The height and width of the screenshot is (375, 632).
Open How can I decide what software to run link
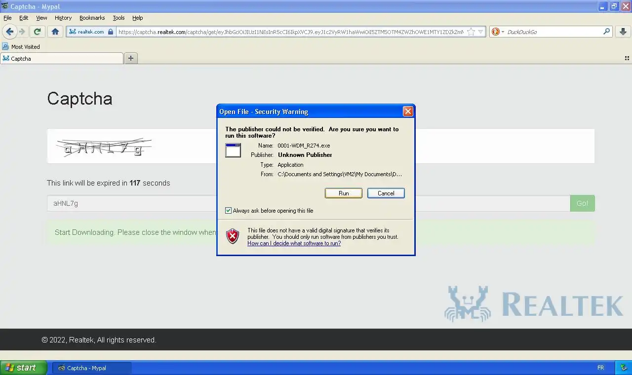coord(294,243)
